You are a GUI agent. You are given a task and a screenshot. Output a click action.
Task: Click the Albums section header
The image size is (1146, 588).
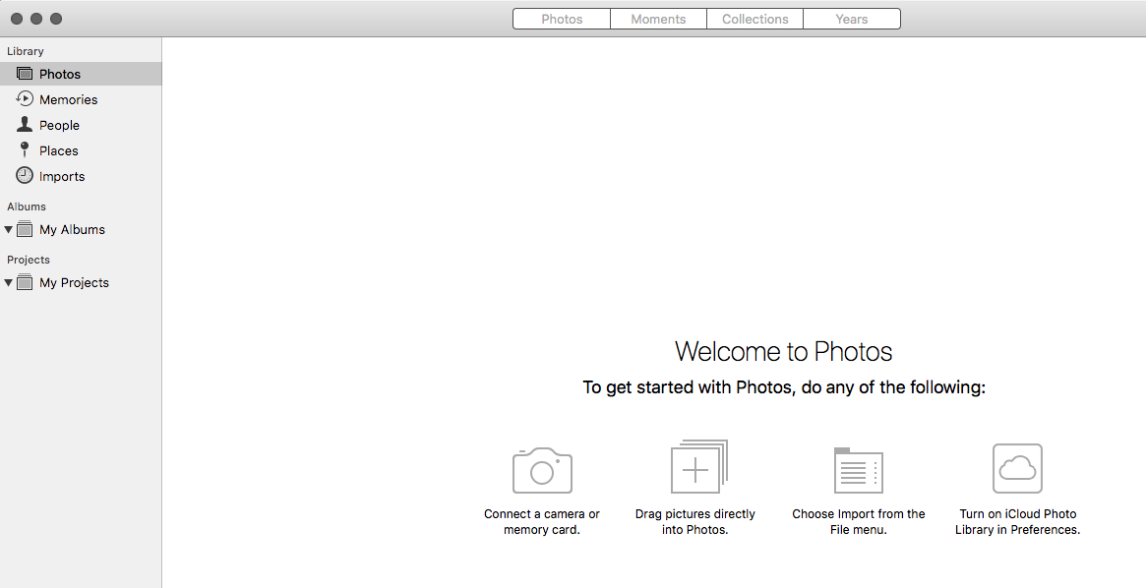(27, 206)
